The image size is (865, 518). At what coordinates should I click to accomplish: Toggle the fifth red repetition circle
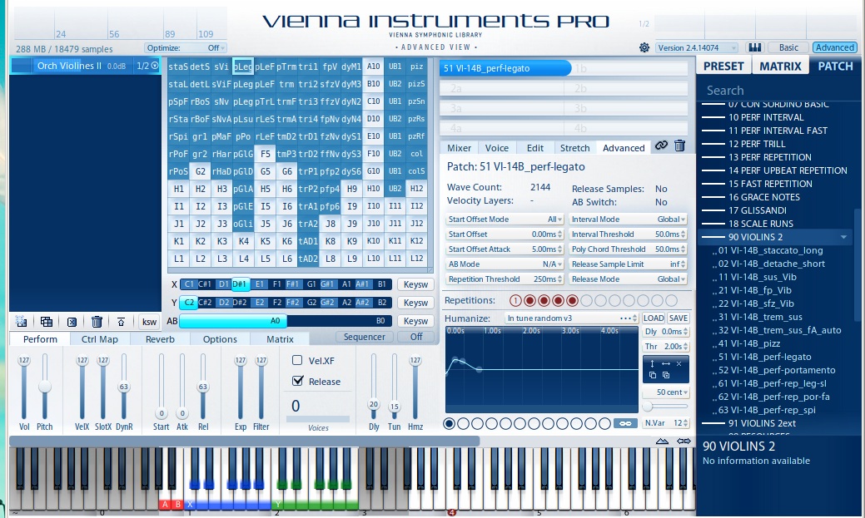(x=572, y=300)
